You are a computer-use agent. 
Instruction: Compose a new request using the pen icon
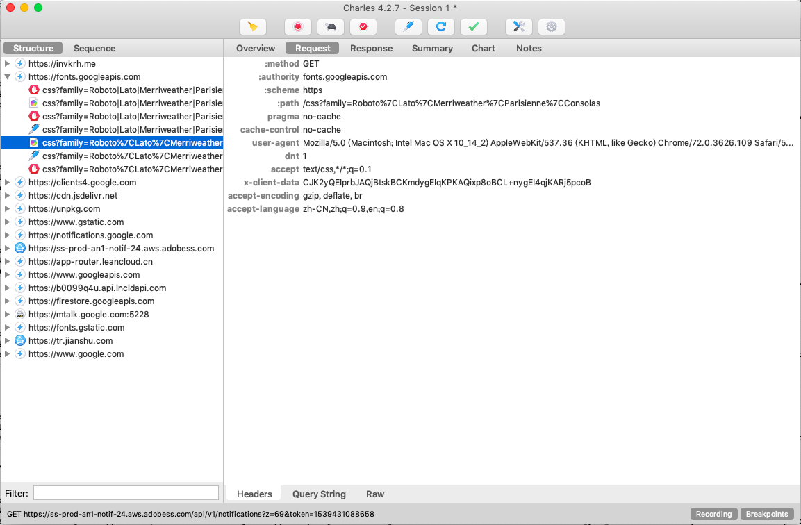[408, 26]
